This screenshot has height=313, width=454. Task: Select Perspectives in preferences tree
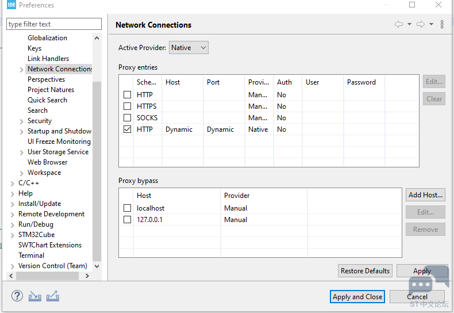(46, 79)
